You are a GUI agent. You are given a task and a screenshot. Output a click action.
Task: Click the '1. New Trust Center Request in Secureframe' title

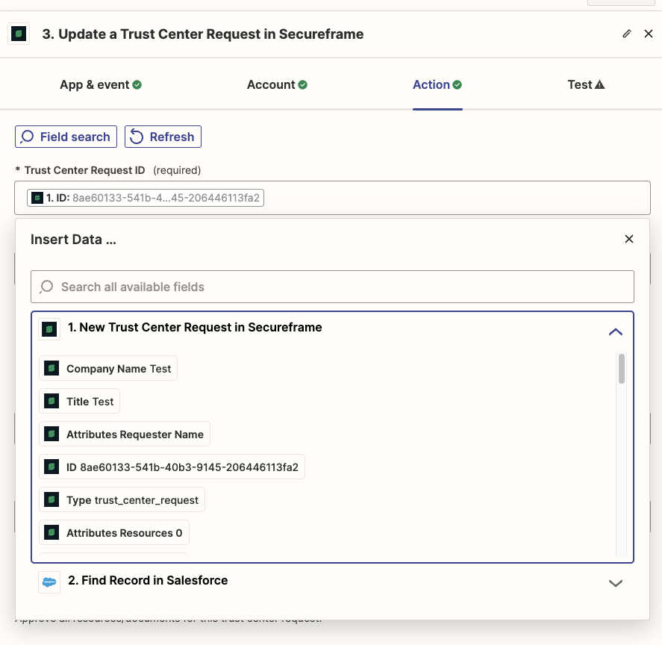point(195,328)
